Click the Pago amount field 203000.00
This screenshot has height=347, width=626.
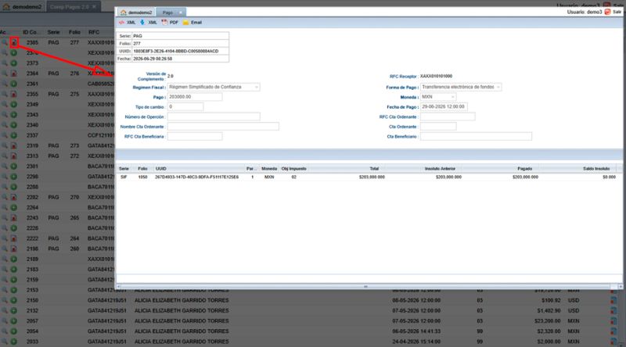point(195,97)
